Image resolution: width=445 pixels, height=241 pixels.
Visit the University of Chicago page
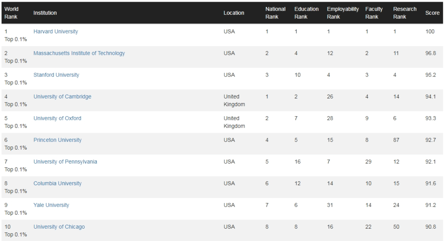[x=59, y=227]
